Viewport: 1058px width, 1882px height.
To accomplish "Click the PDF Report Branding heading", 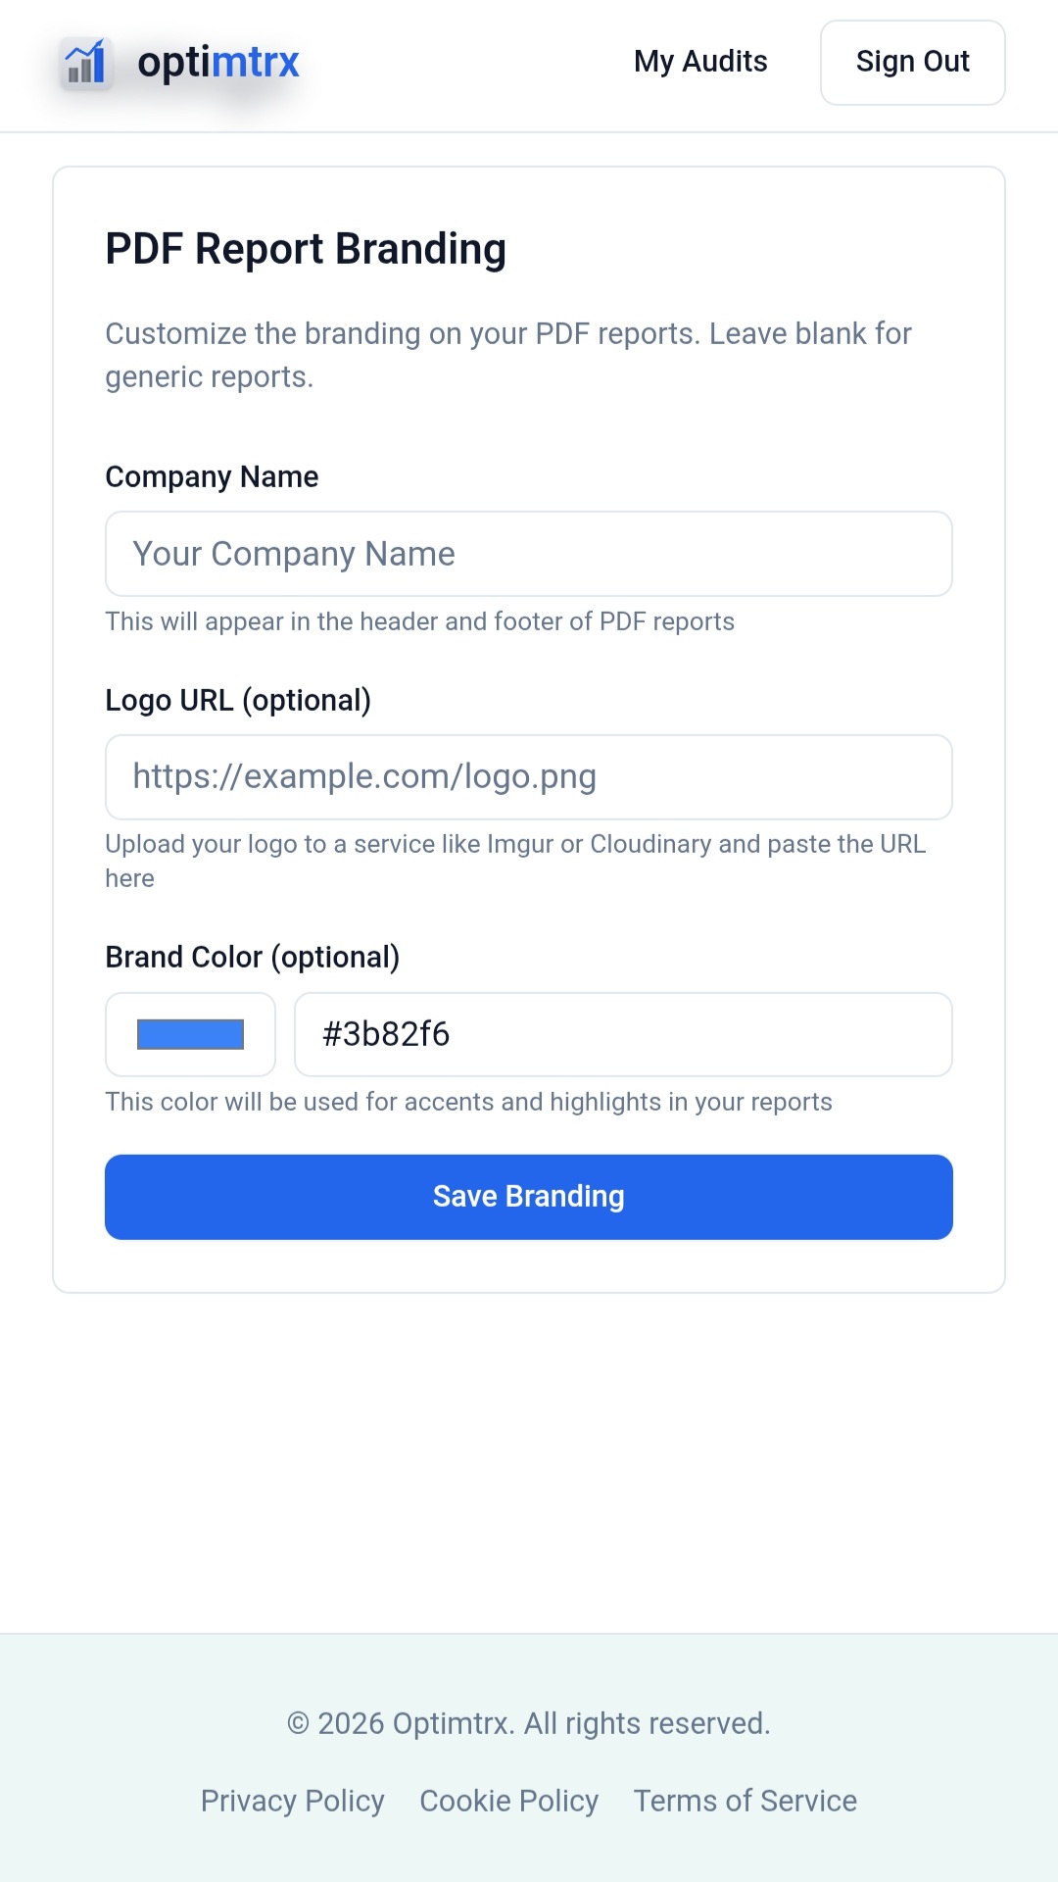I will pyautogui.click(x=306, y=249).
